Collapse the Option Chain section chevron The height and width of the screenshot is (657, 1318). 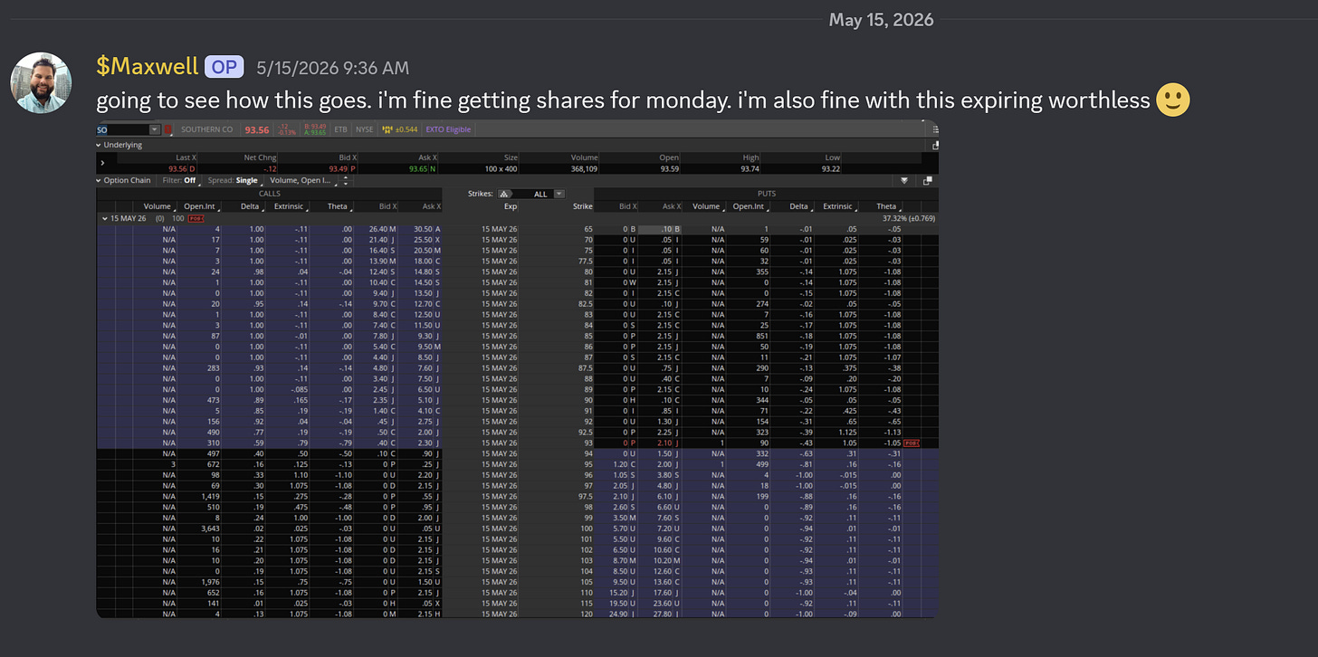100,180
